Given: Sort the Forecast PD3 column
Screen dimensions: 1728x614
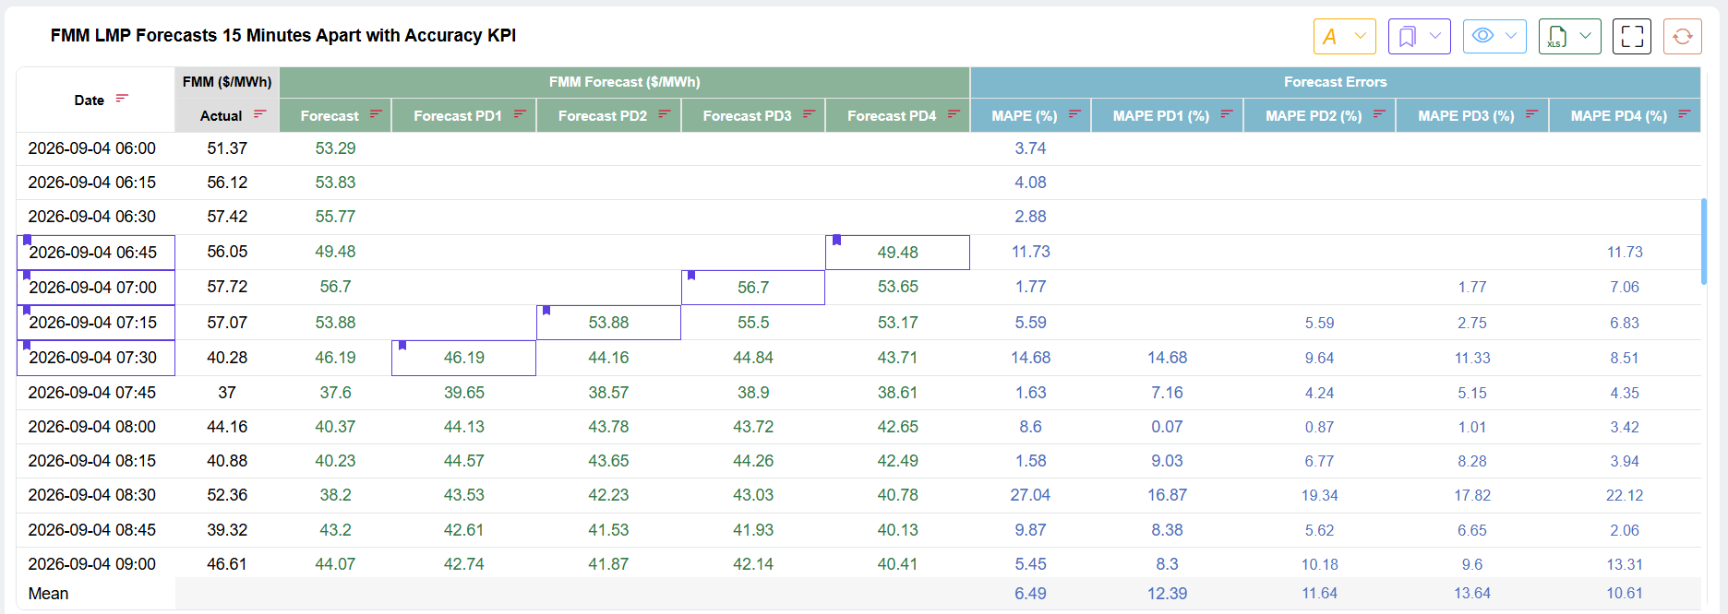Looking at the screenshot, I should [x=809, y=114].
